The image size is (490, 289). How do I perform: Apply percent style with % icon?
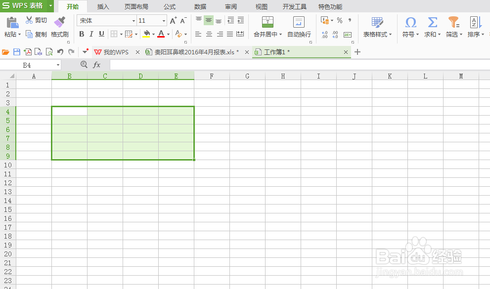[x=340, y=21]
